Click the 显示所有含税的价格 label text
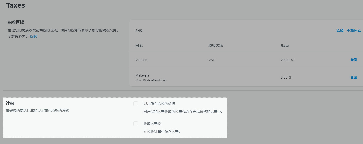 [x=159, y=104]
